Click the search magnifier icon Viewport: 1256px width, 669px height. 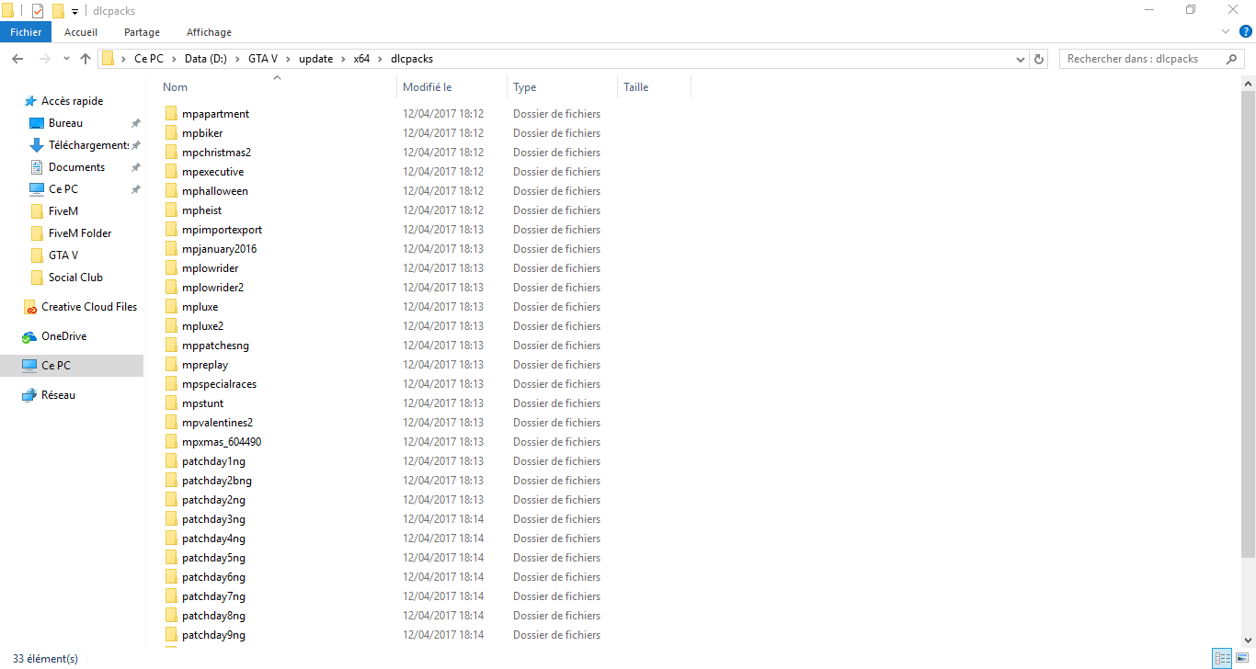[x=1231, y=59]
